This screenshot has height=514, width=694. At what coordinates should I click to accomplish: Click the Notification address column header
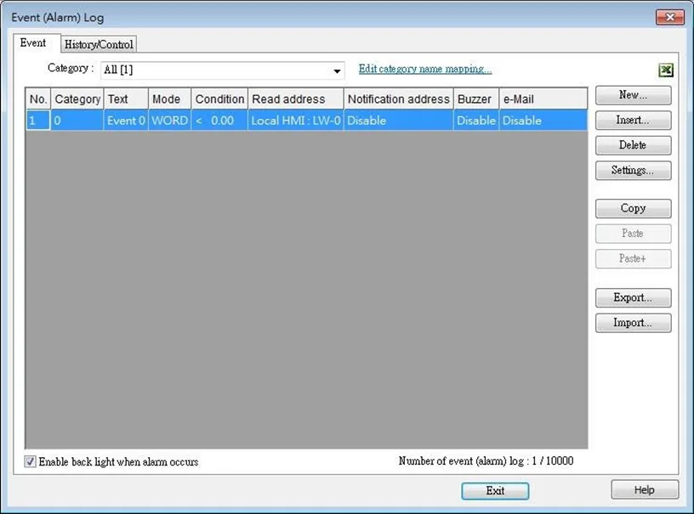(399, 99)
